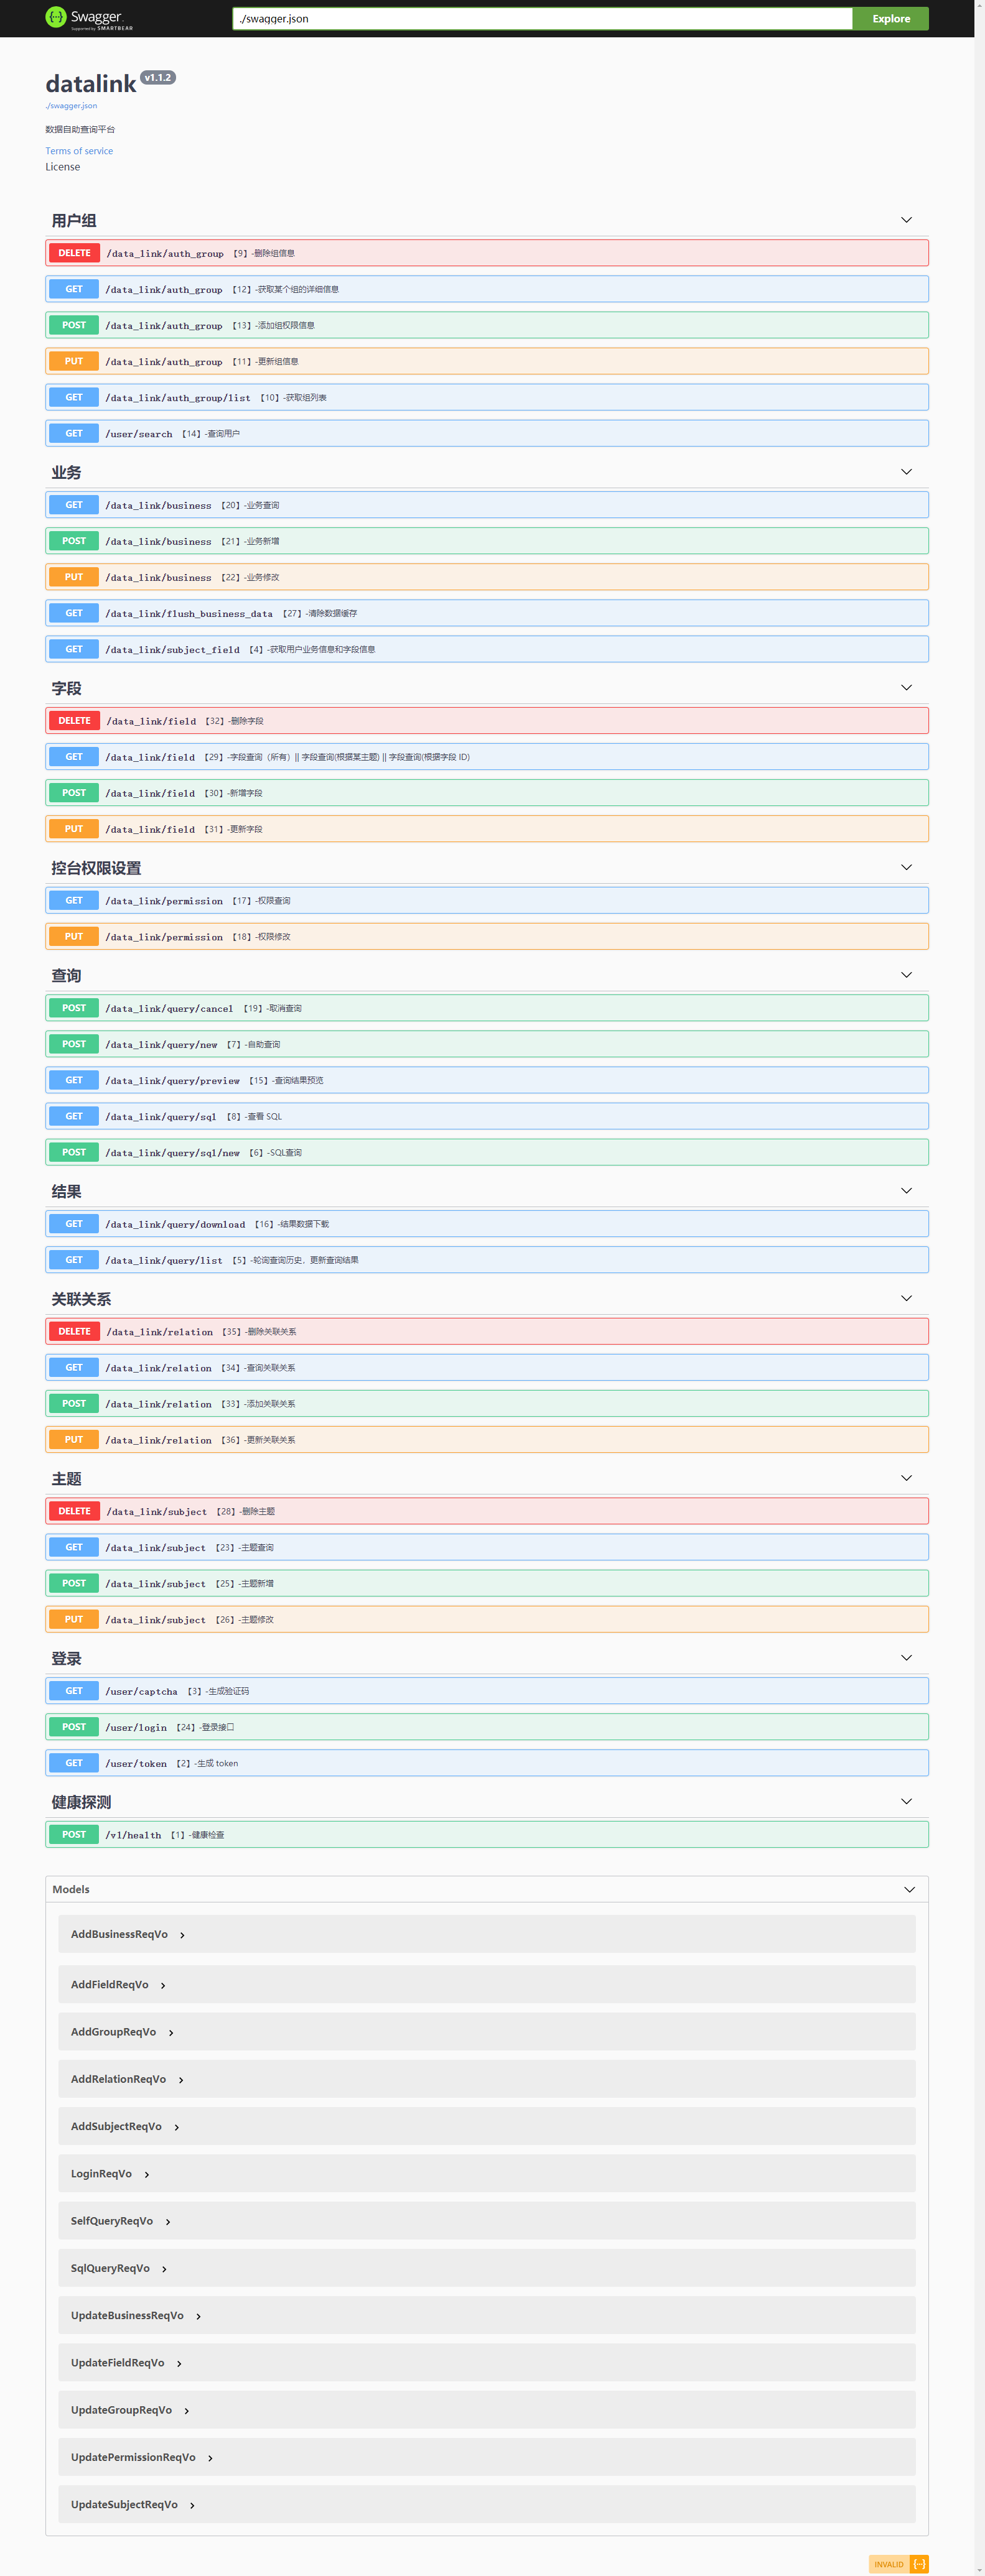Expand the AddFieldReqVo model arrow
The width and height of the screenshot is (985, 2576).
pyautogui.click(x=163, y=1985)
